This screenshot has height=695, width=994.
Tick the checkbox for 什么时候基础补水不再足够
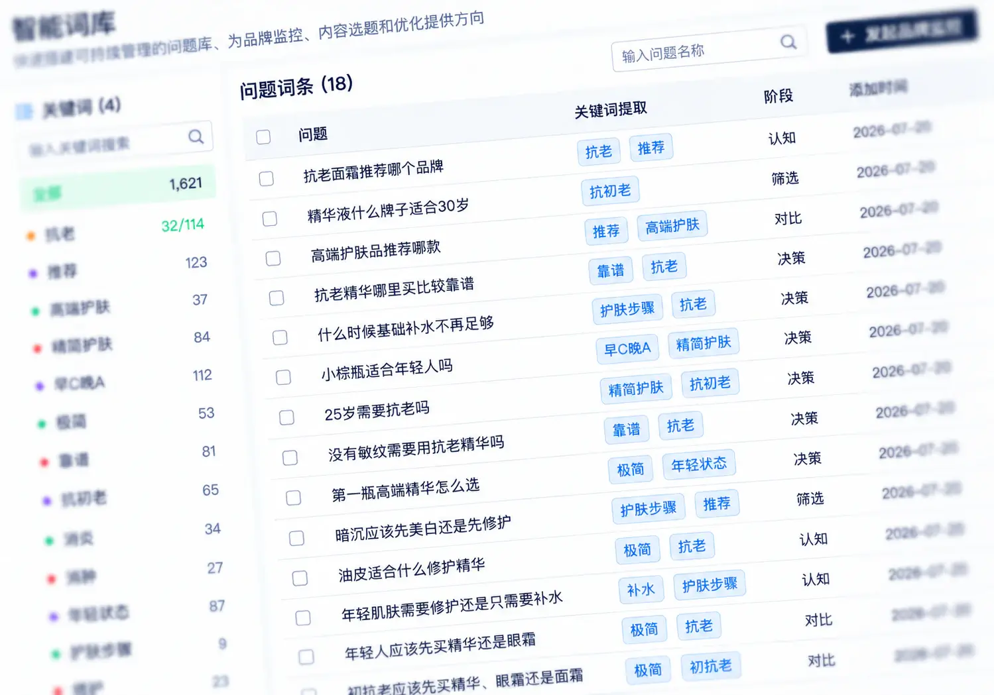tap(280, 338)
